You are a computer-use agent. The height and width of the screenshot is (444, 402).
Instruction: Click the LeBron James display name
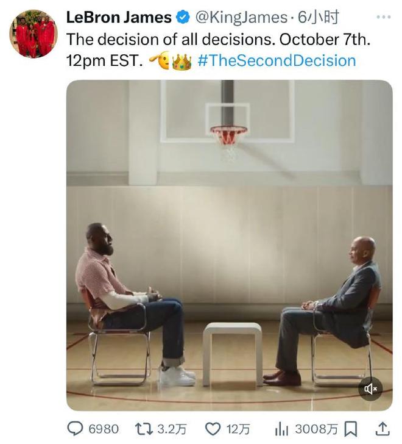(x=118, y=18)
